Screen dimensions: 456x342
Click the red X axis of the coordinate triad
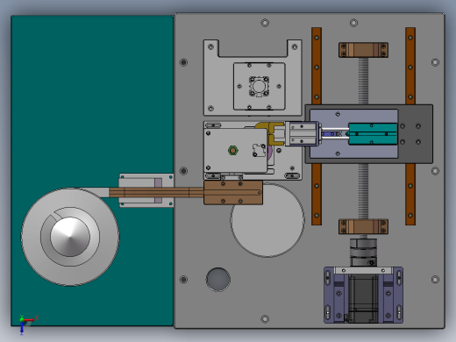(x=29, y=320)
